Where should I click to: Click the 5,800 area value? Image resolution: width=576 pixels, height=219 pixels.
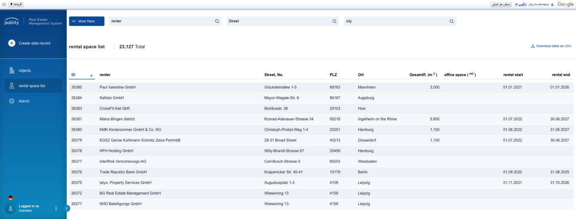click(x=435, y=119)
